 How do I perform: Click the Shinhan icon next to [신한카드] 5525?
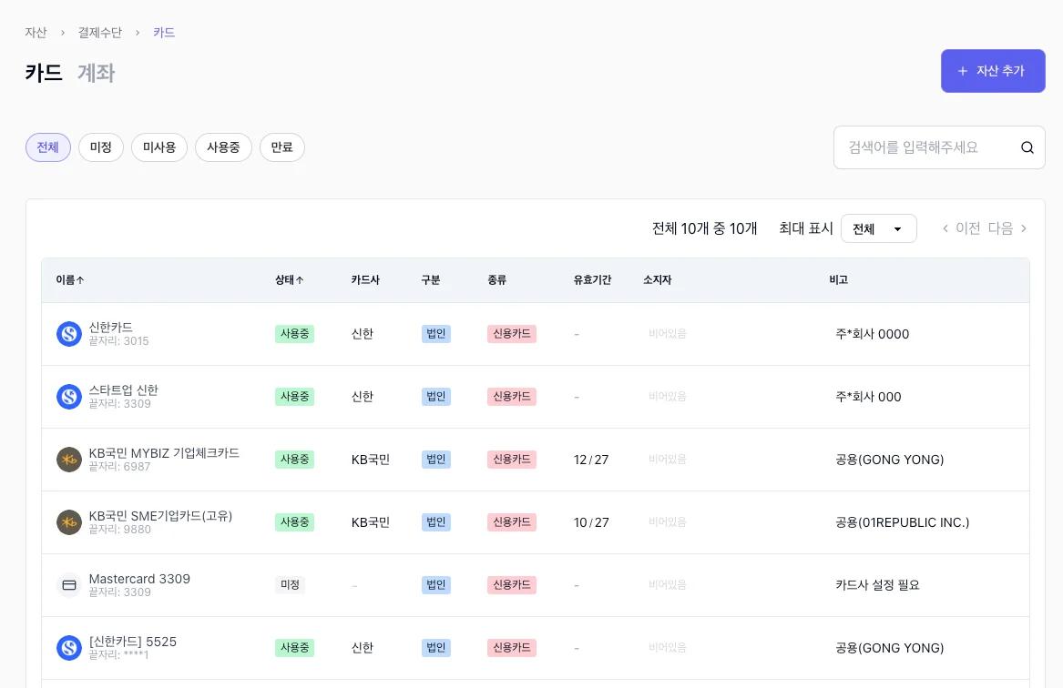[69, 647]
